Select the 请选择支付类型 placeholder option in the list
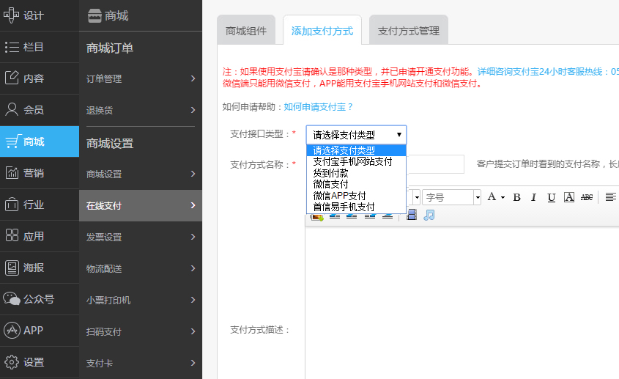 pos(356,150)
